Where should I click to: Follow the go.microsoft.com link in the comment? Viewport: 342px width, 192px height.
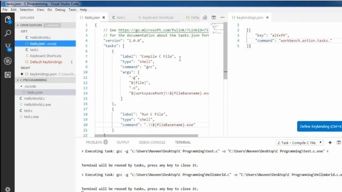pos(164,30)
